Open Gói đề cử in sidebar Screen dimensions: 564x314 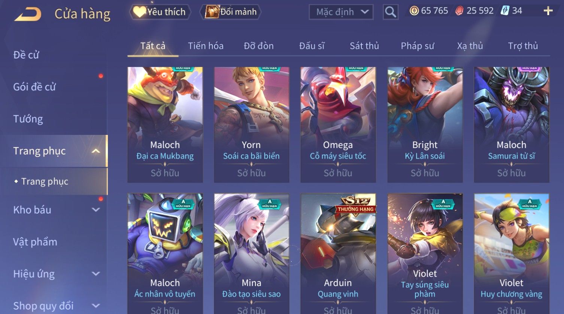[34, 87]
